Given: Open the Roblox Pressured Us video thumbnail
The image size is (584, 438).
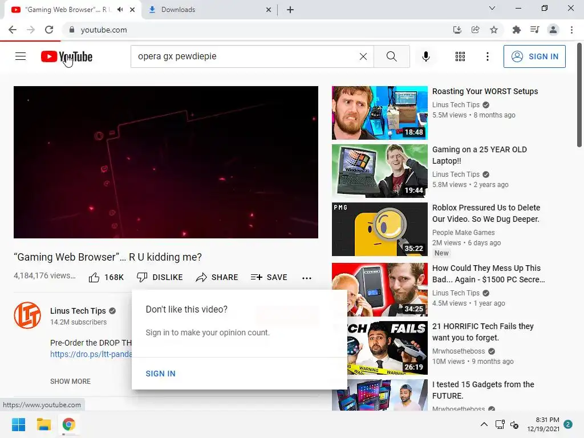Looking at the screenshot, I should coord(379,229).
